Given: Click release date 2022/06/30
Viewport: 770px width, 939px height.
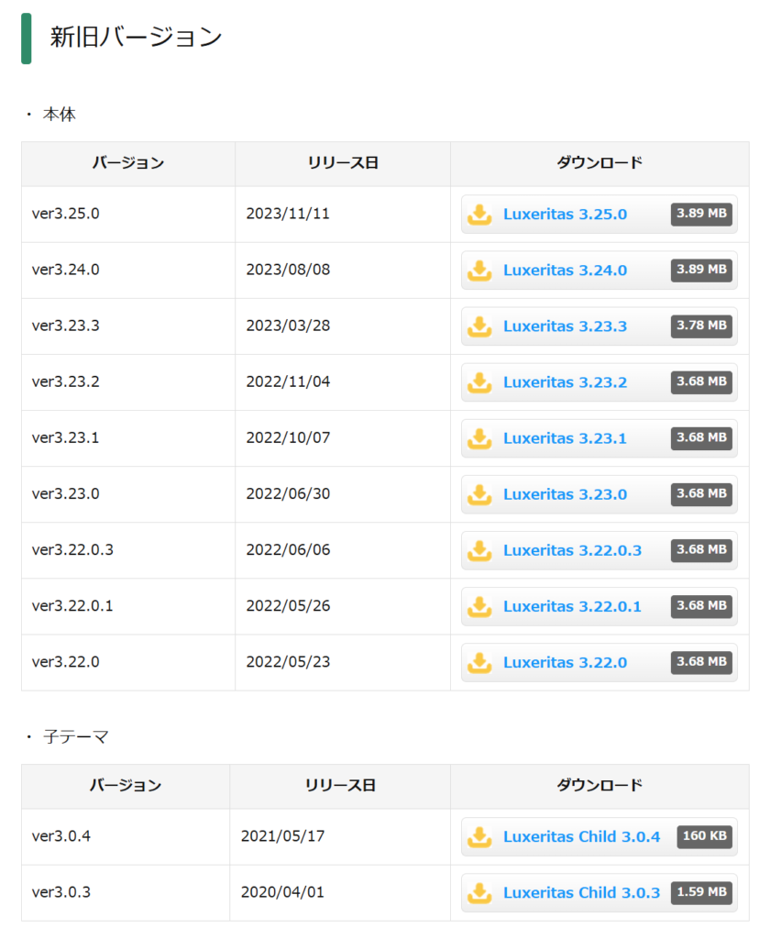Looking at the screenshot, I should pos(288,494).
